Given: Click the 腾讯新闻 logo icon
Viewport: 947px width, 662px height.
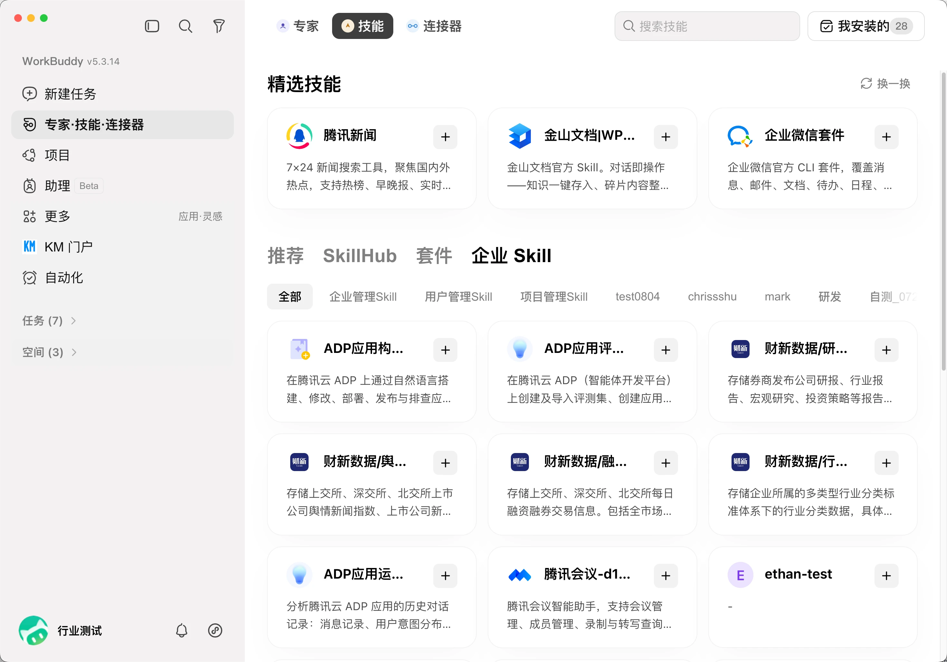Looking at the screenshot, I should [299, 136].
